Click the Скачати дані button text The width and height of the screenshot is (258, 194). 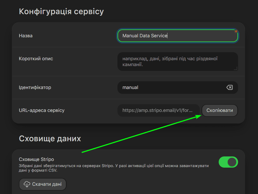47,184
